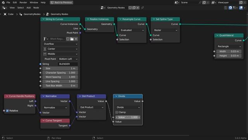
Task: Open the Evaluated mode dropdown
Action: pyautogui.click(x=132, y=30)
